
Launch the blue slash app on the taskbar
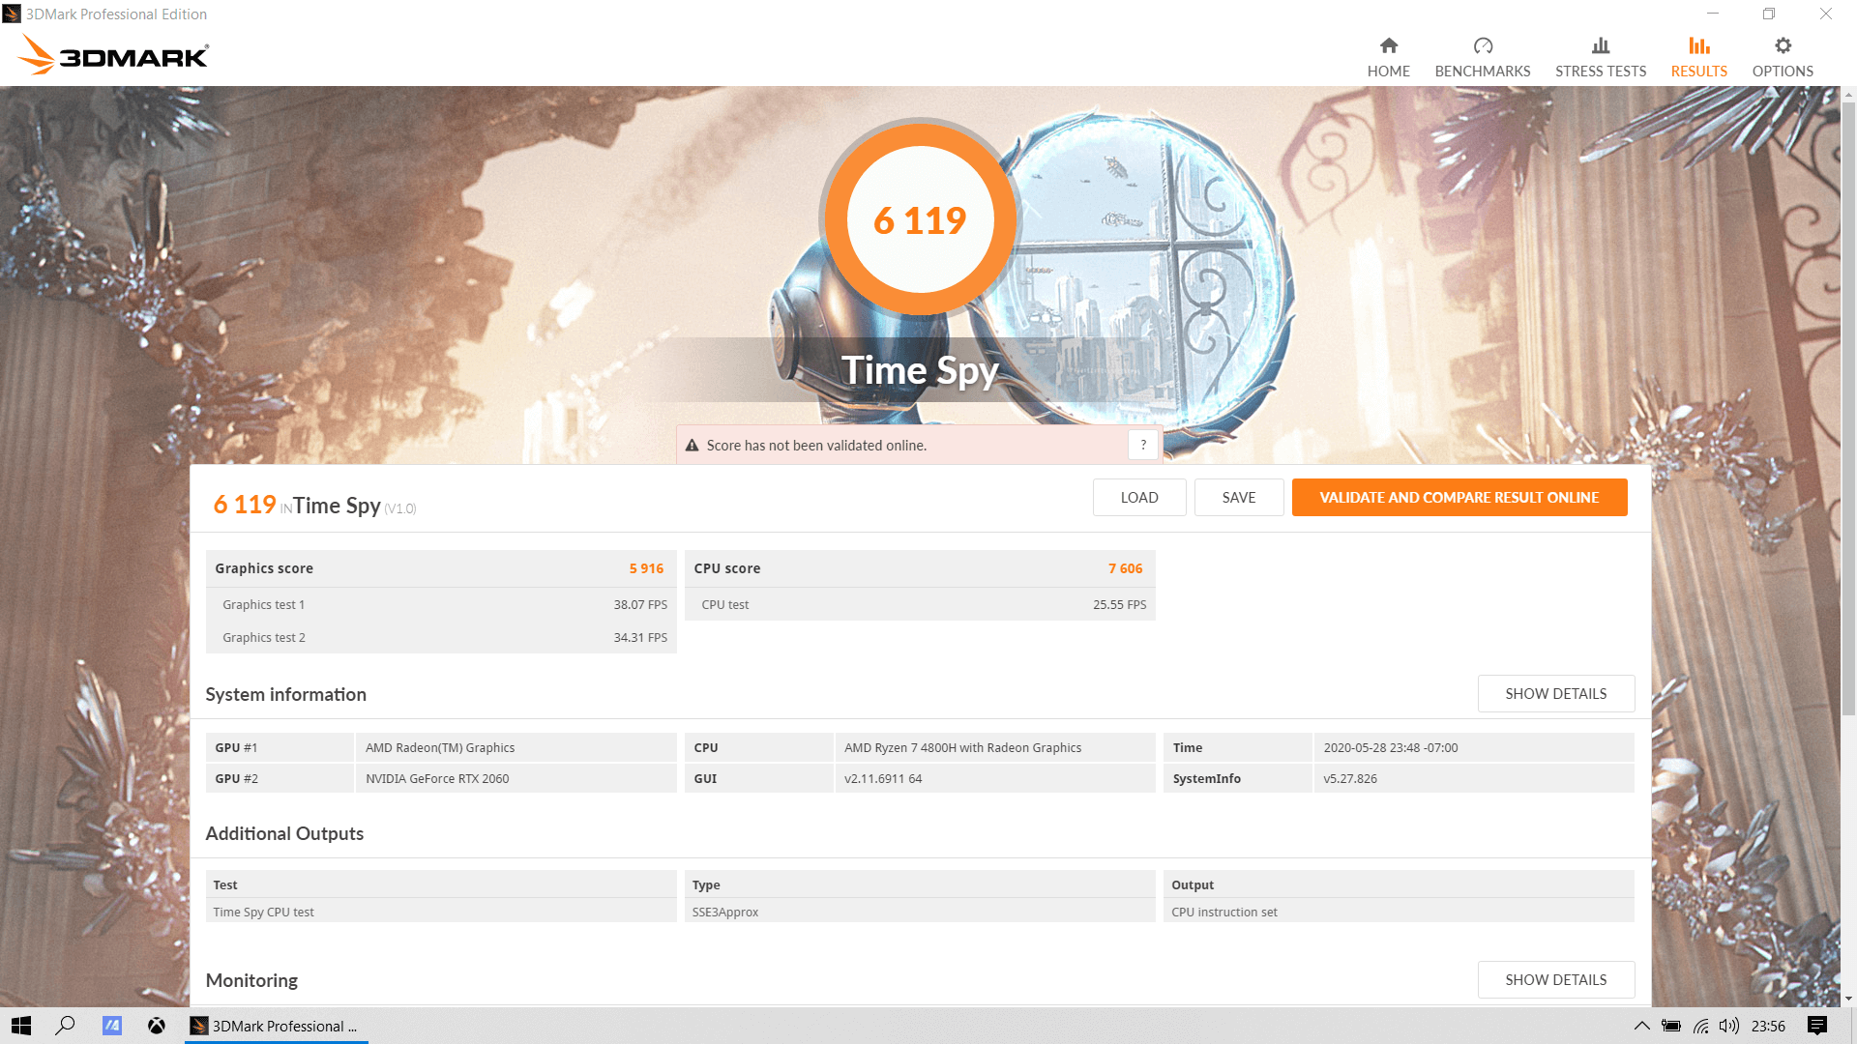point(112,1026)
